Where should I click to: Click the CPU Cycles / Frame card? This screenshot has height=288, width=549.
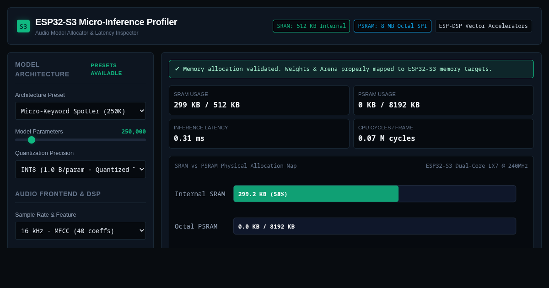(443, 133)
